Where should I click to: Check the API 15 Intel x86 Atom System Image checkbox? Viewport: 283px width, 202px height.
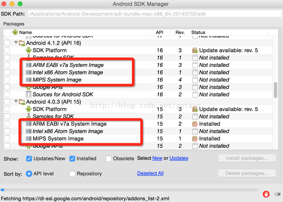point(7,131)
